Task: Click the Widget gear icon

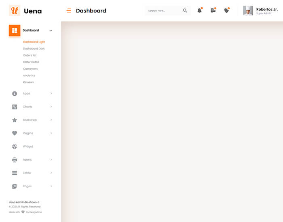Action: 15,147
